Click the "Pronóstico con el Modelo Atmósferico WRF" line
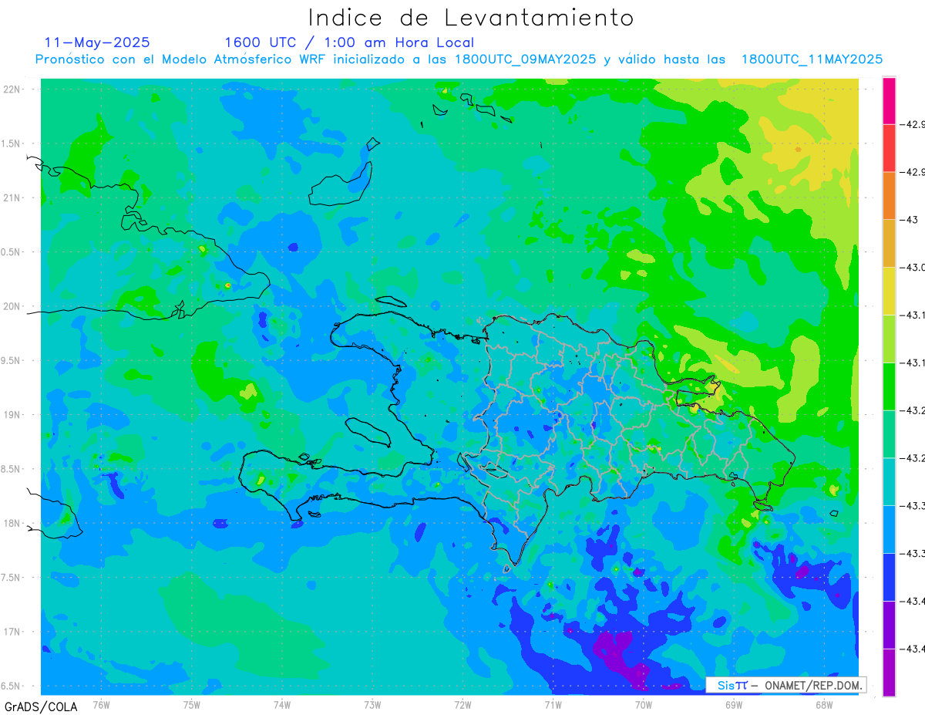 [459, 59]
